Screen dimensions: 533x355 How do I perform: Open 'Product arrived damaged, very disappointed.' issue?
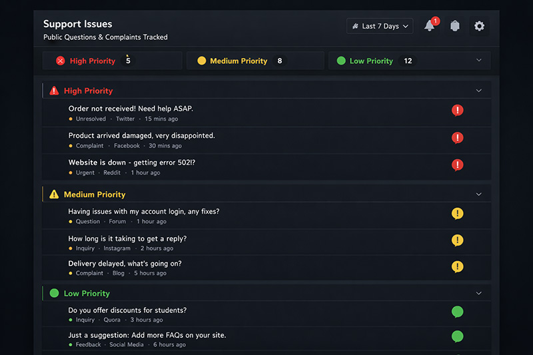tap(141, 135)
